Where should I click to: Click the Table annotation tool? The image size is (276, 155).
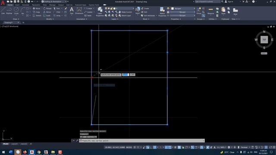88,15
